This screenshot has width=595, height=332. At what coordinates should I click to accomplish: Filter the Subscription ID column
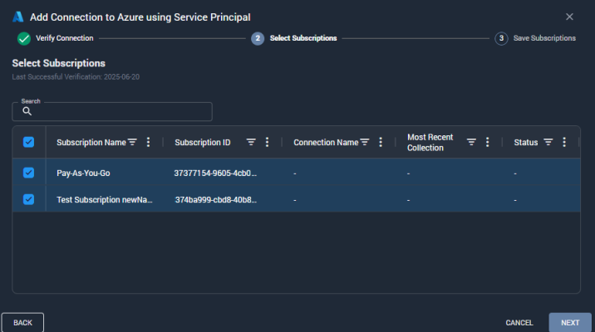coord(251,142)
